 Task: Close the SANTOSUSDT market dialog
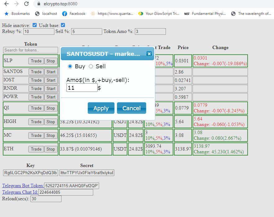[149, 54]
